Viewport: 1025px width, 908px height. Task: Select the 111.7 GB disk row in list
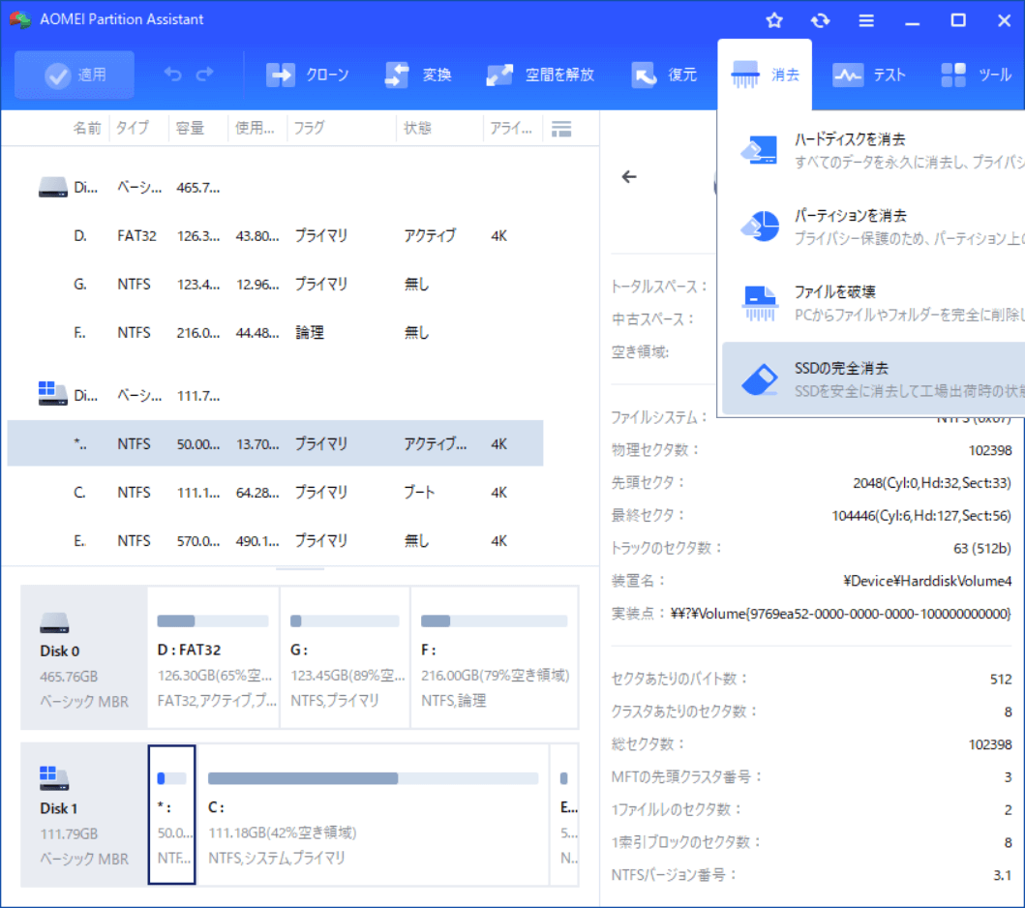275,396
